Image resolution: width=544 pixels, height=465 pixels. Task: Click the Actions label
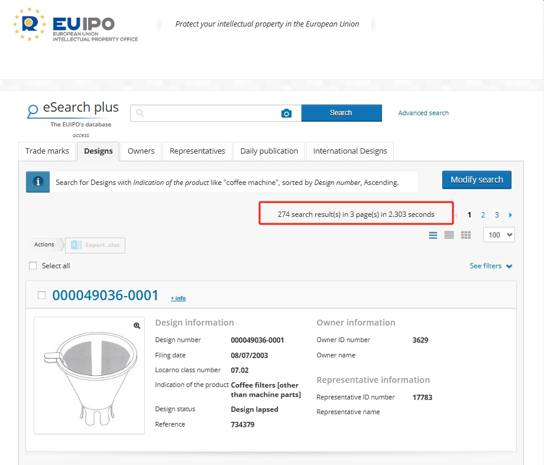coord(44,245)
